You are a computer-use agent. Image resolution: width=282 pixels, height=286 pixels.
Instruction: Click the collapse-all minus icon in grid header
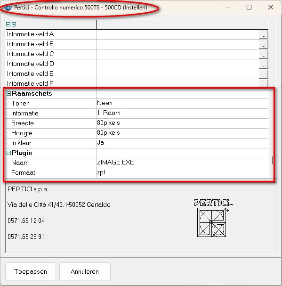pos(8,24)
